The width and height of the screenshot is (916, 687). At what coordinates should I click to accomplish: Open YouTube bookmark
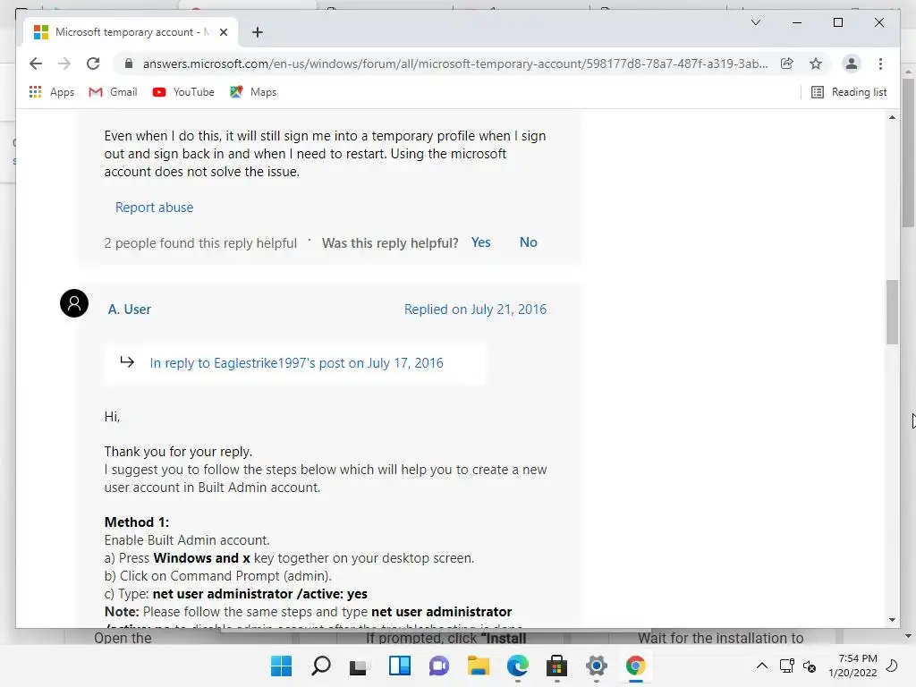pyautogui.click(x=183, y=92)
